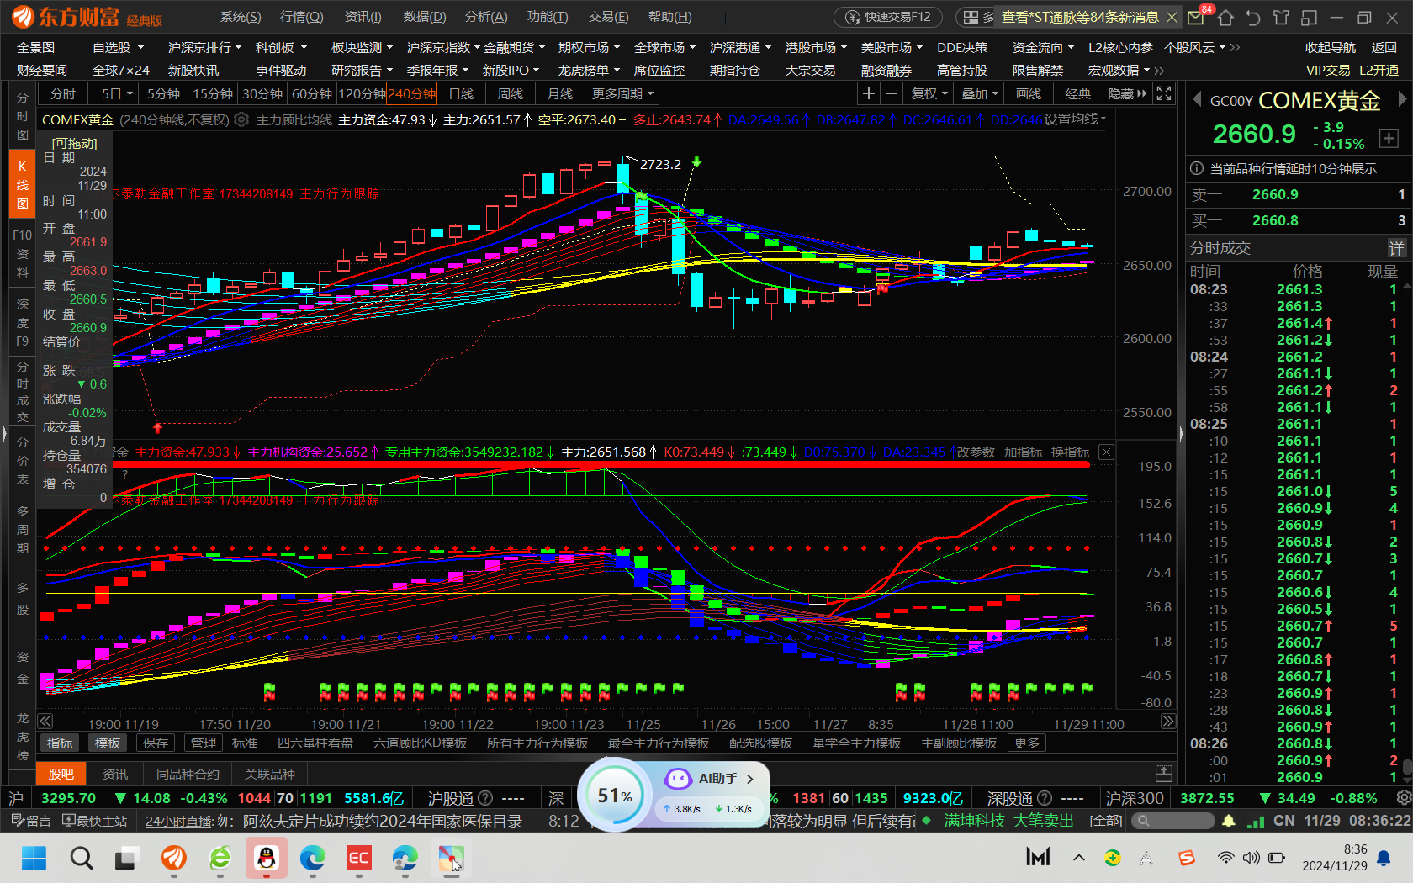Image resolution: width=1413 pixels, height=883 pixels.
Task: Select the 同品种合约 tab
Action: pyautogui.click(x=188, y=774)
